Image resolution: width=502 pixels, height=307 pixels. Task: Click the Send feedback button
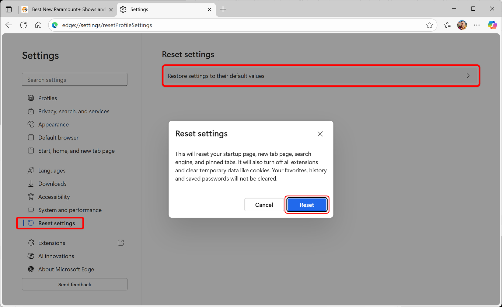pyautogui.click(x=75, y=284)
